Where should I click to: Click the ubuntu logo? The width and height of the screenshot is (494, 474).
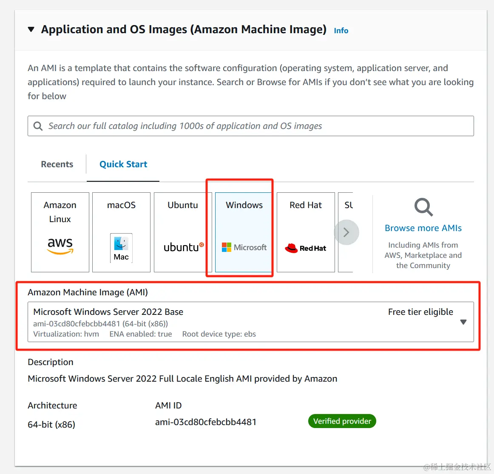click(184, 247)
